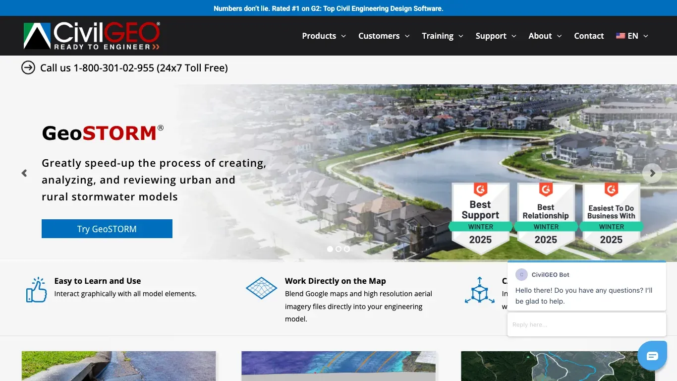The height and width of the screenshot is (381, 677).
Task: Click Easy to Learn and Use heading
Action: coord(98,281)
